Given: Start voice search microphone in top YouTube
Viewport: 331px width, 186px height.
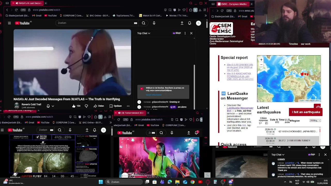Looking at the screenshot, I should coord(154,23).
